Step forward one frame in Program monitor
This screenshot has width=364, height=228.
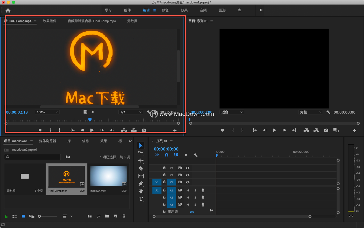click(x=284, y=130)
